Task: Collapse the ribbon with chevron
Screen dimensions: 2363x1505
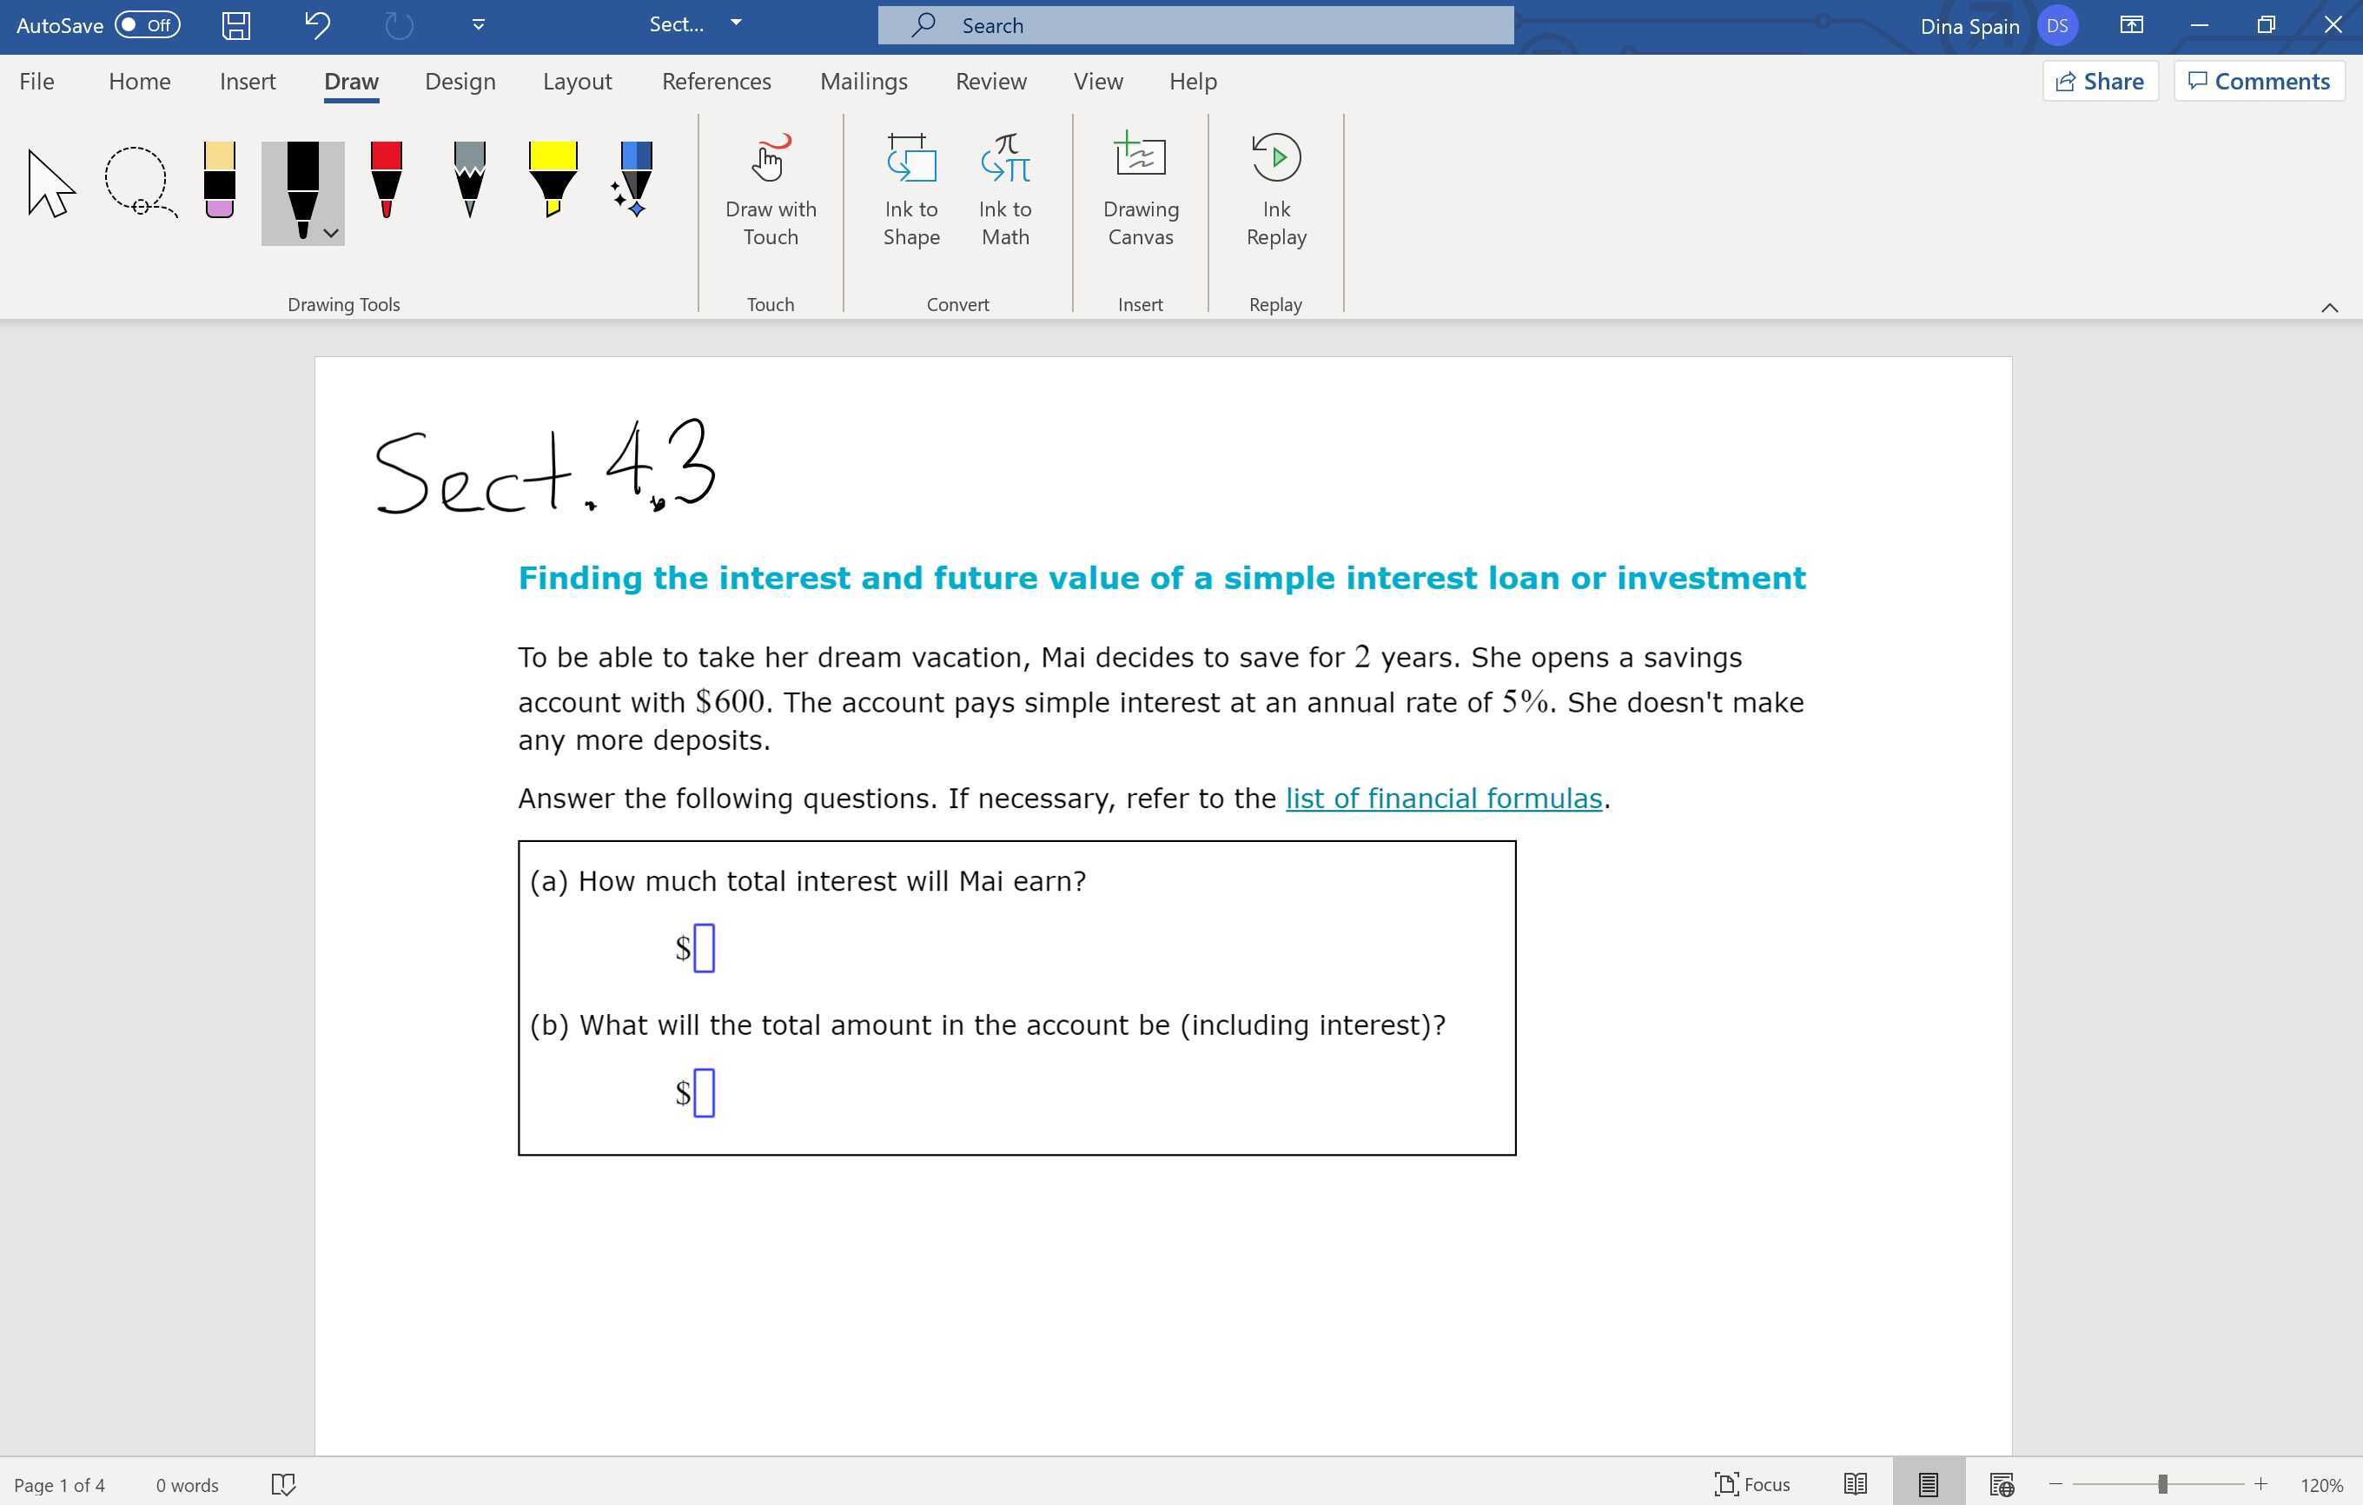Action: pos(2328,308)
